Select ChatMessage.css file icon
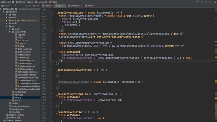This screenshot has height=122, width=217. click(x=16, y=60)
